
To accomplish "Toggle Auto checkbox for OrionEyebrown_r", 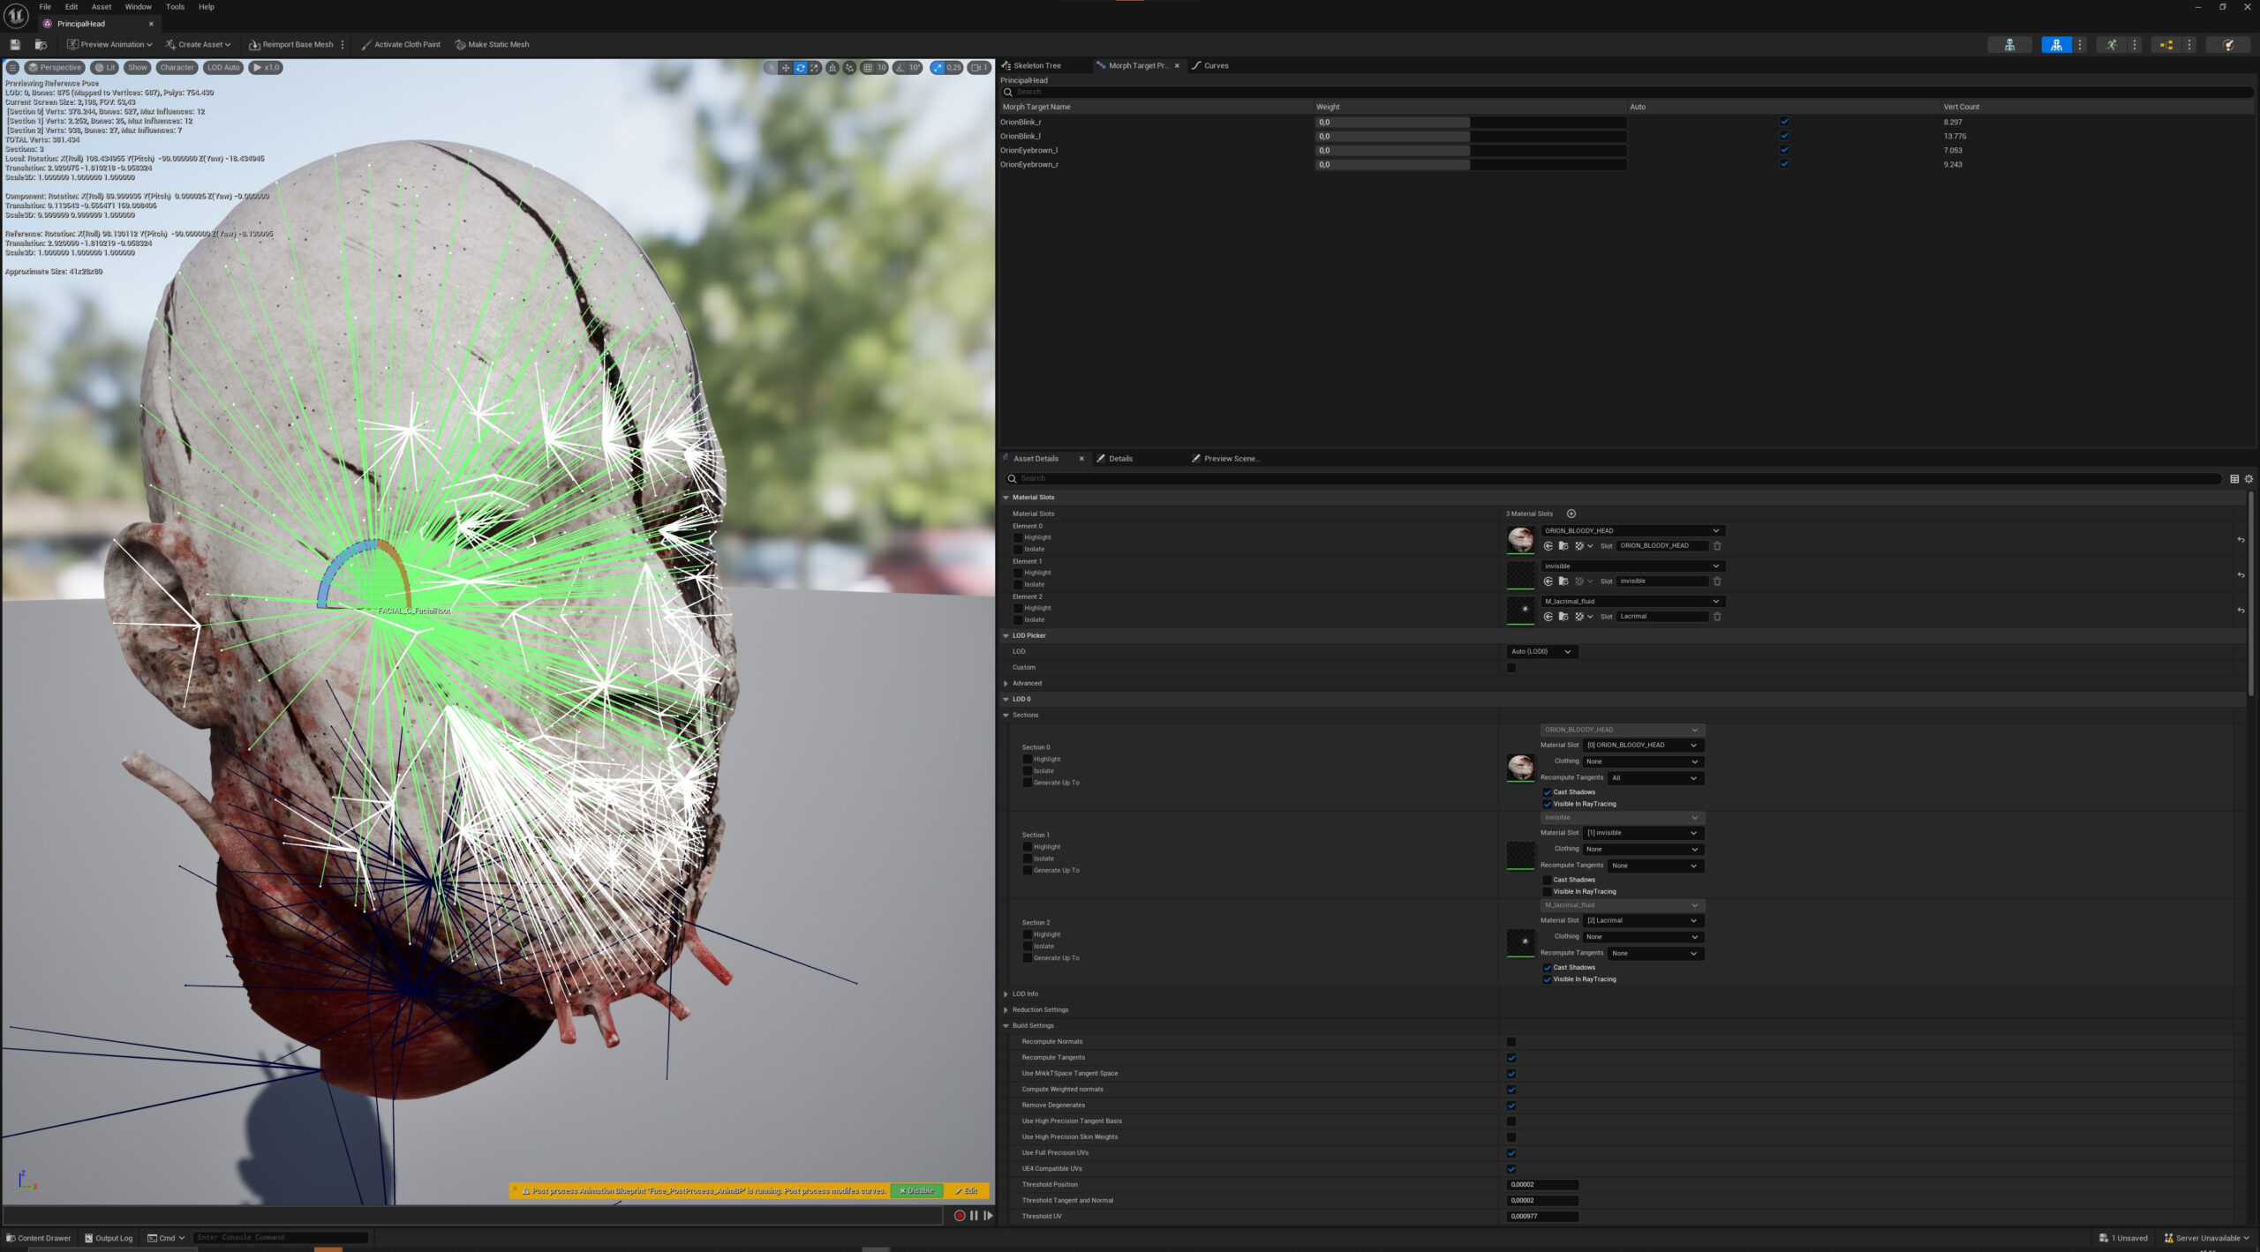I will pos(1784,164).
